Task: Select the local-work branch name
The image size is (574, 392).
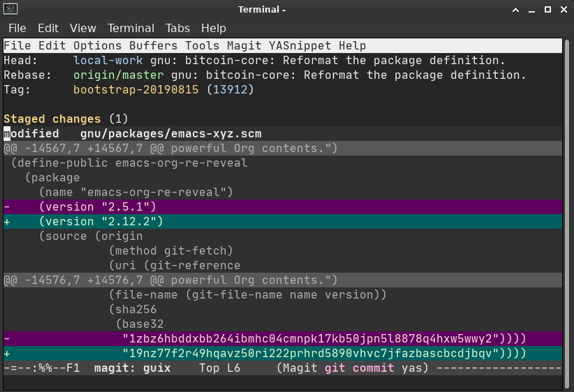Action: coord(108,61)
